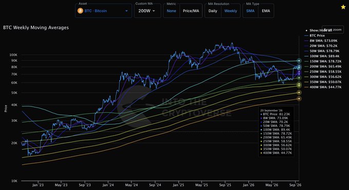Image resolution: width=349 pixels, height=190 pixels.
Task: Click the Sep '25 x-axis label
Action: [x=225, y=185]
